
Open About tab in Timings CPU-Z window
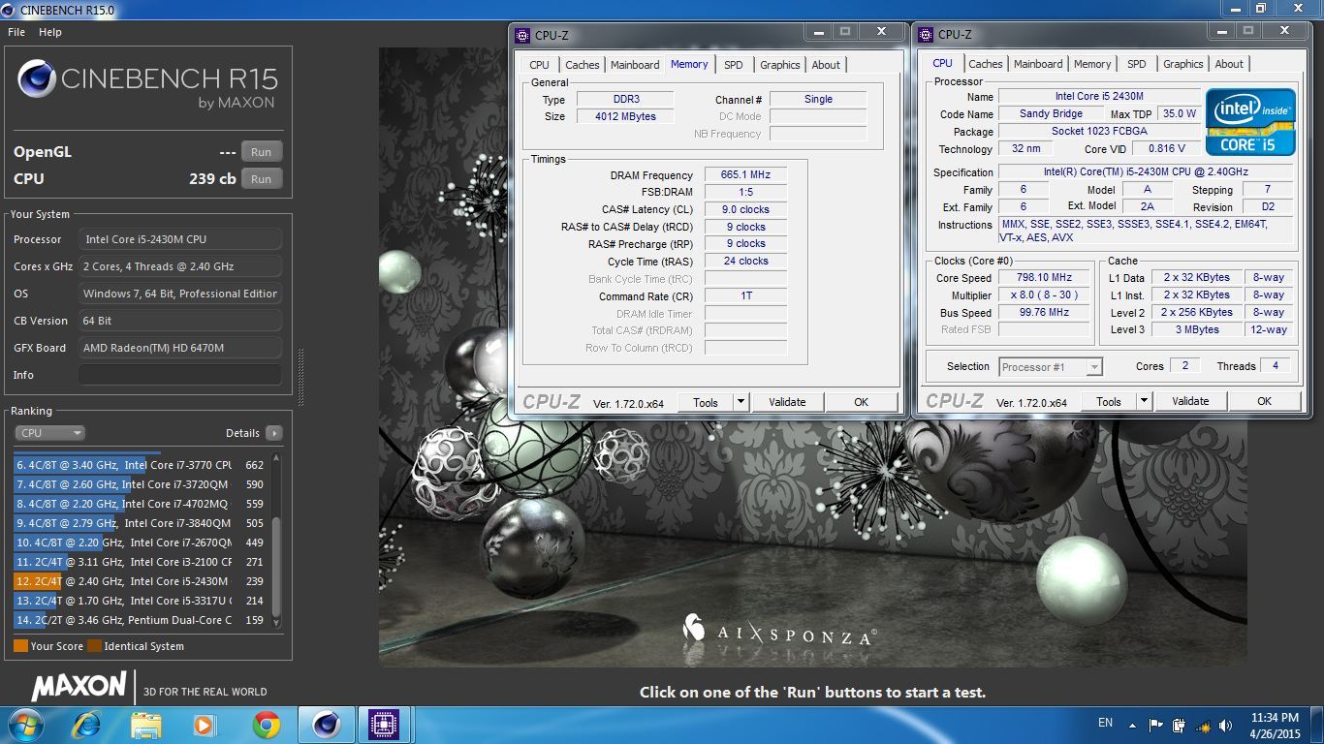click(x=826, y=65)
